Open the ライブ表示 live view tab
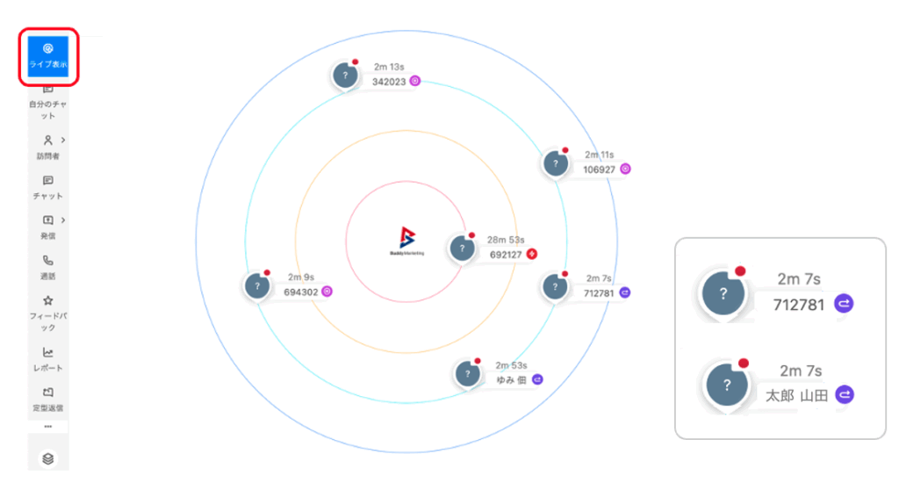This screenshot has width=899, height=483. (47, 56)
